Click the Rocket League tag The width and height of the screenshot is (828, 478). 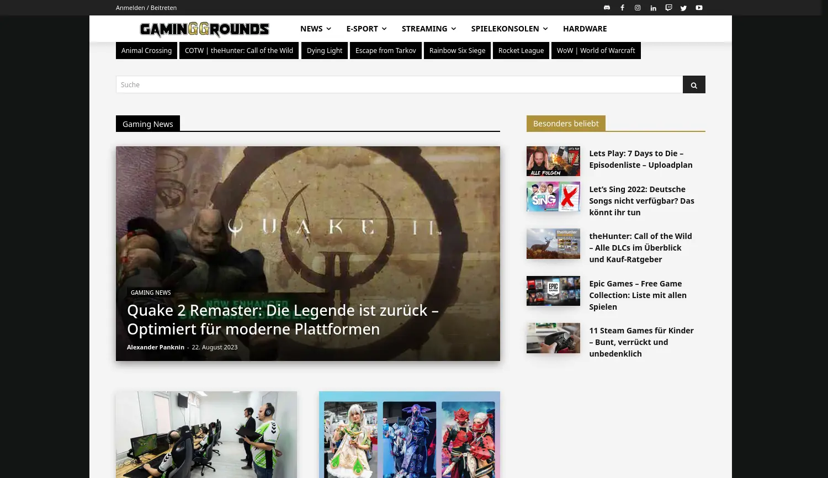(521, 50)
